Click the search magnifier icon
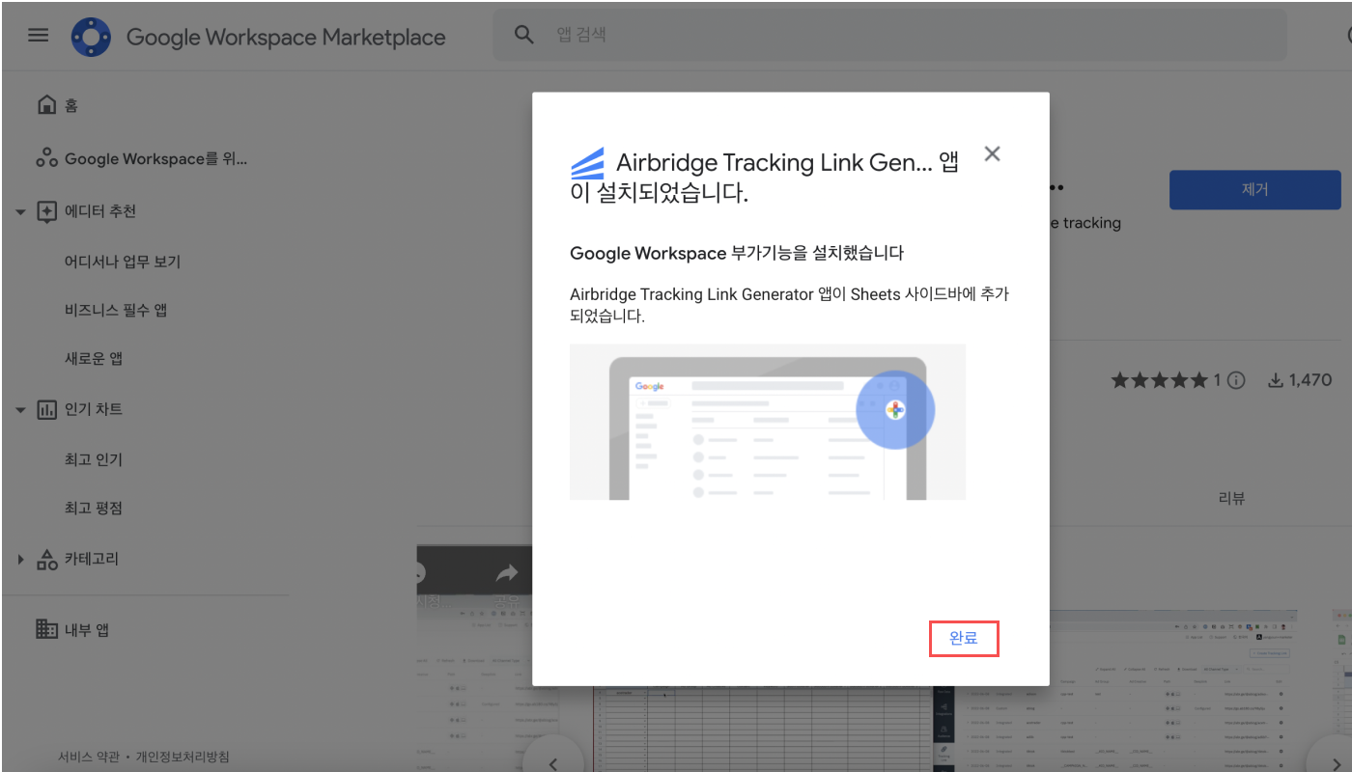The image size is (1352, 772). [524, 36]
